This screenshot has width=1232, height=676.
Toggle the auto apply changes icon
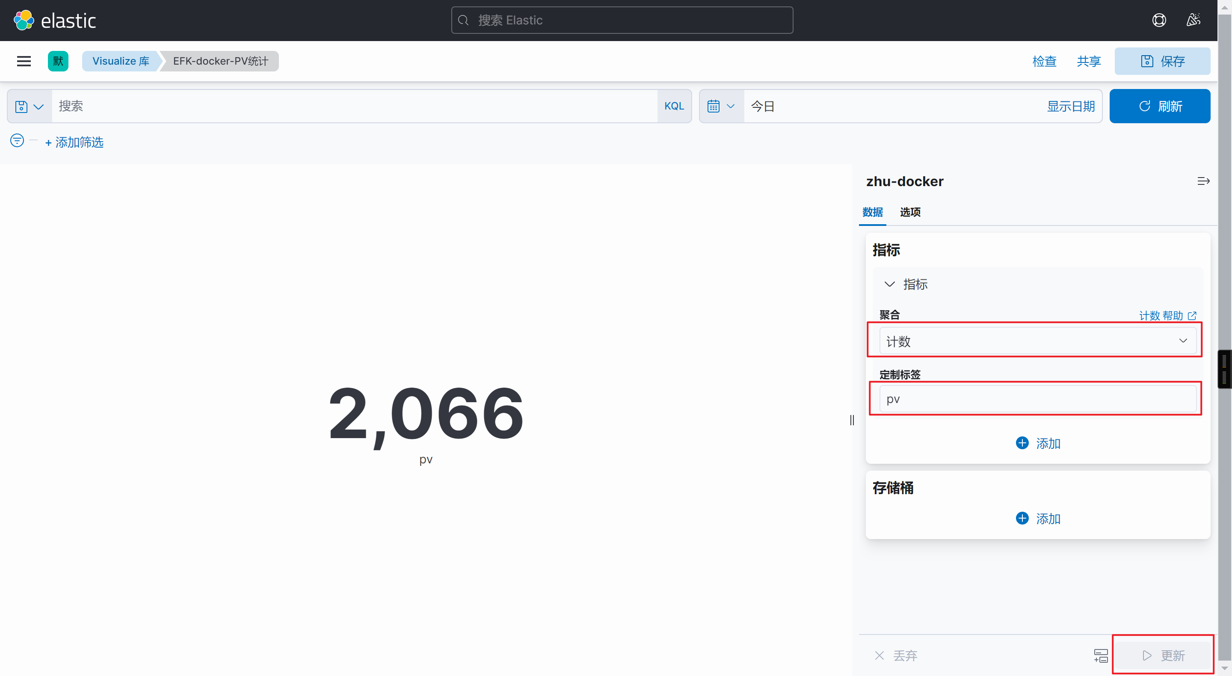click(1101, 655)
